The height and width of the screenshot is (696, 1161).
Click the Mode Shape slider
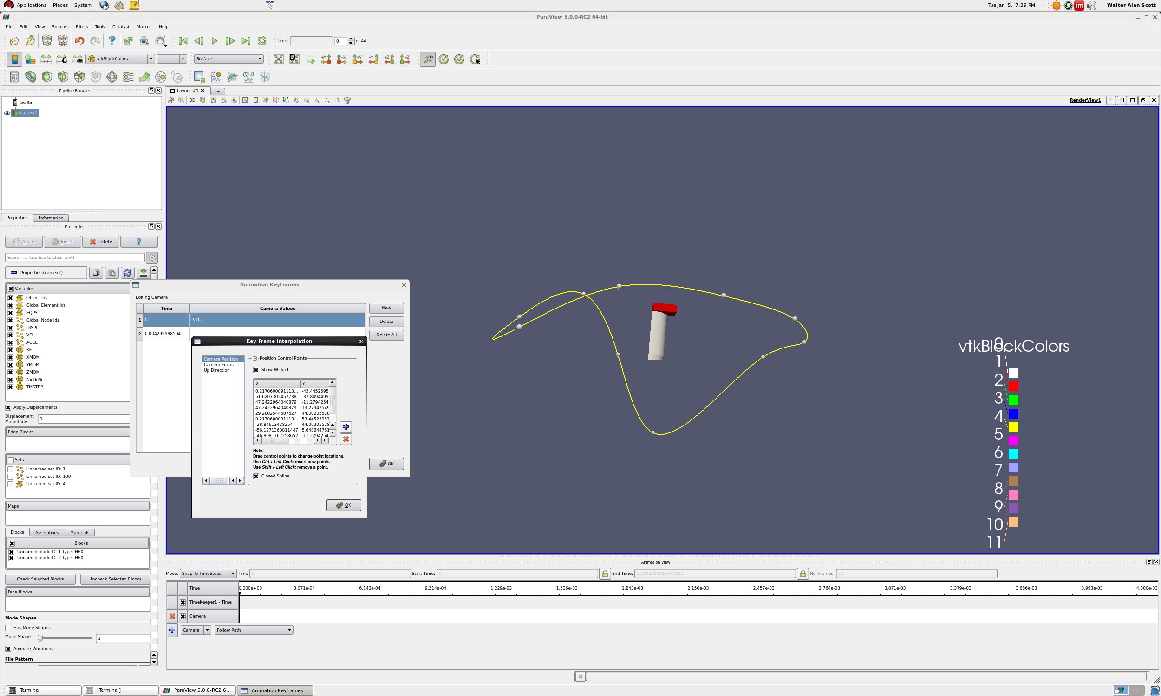(65, 638)
